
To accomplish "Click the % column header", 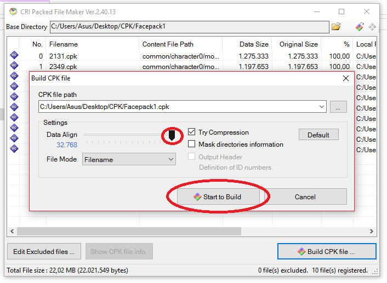I will 337,44.
